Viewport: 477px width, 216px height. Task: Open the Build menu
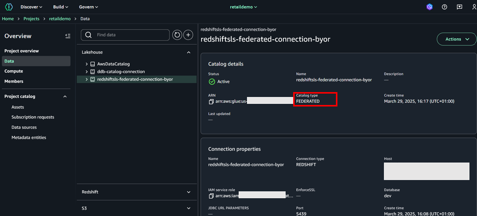61,7
